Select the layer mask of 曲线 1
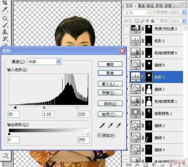The width and height of the screenshot is (188, 167). click(x=149, y=89)
